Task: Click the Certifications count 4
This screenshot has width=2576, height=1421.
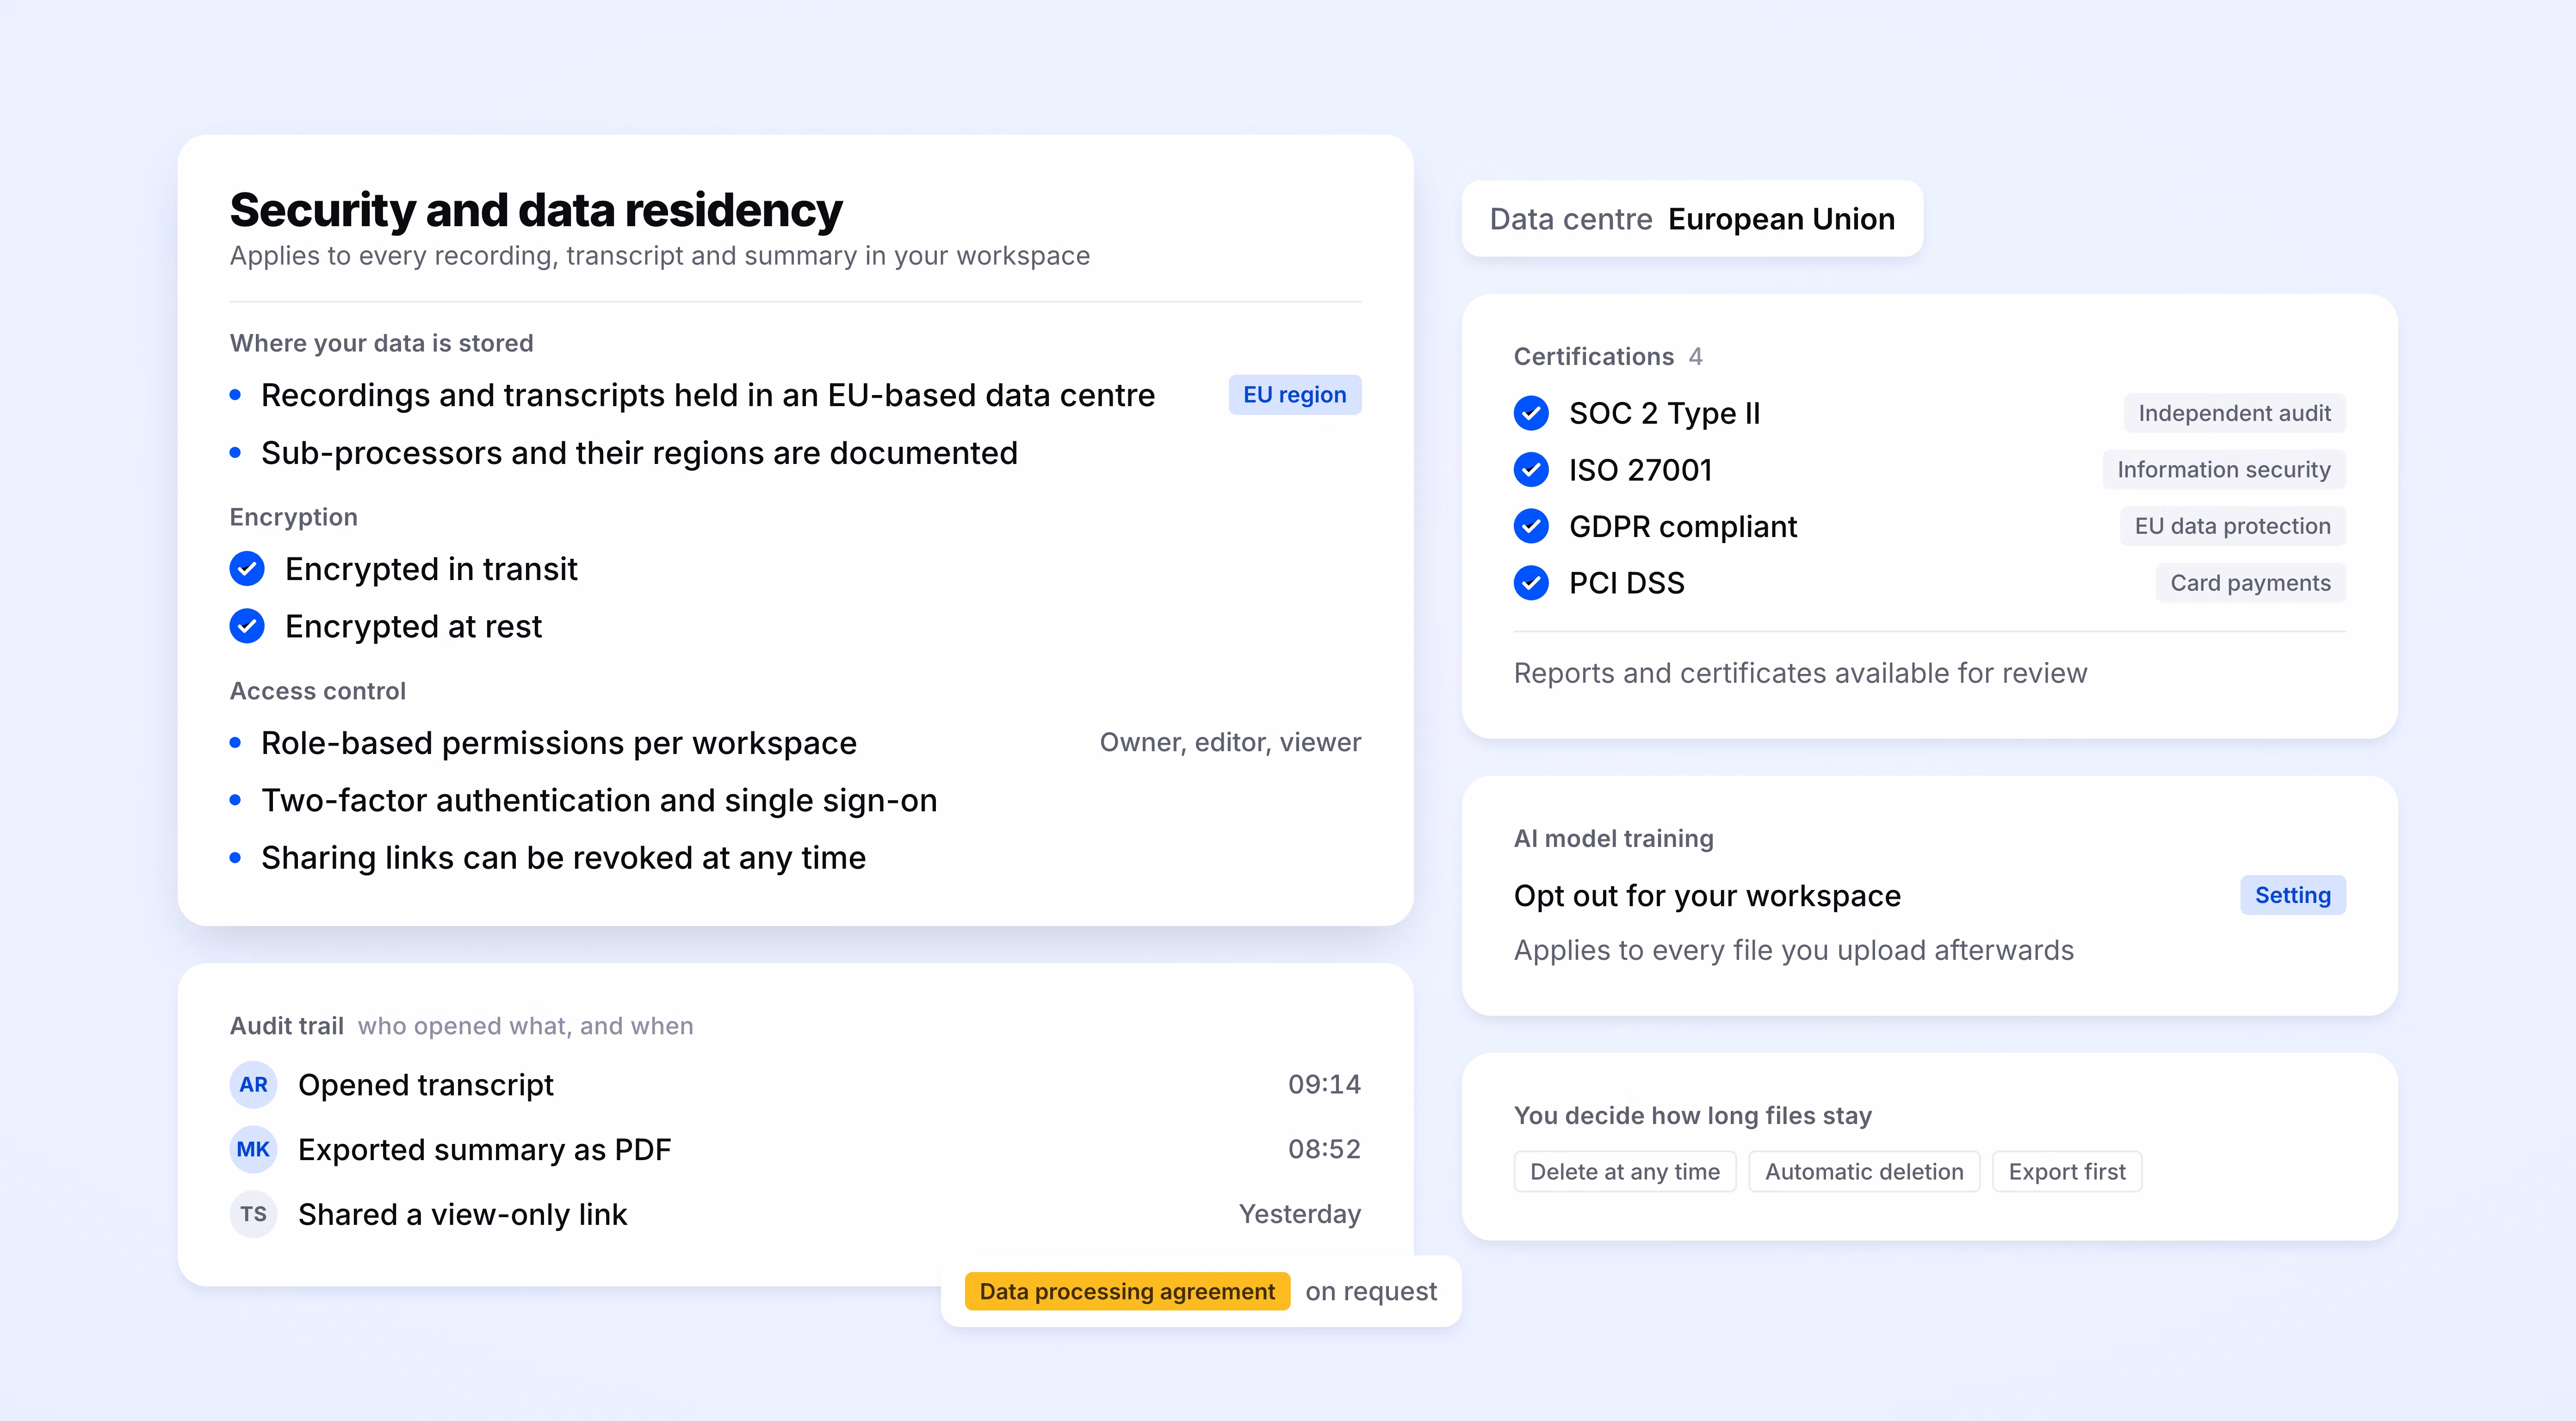Action: pyautogui.click(x=1696, y=357)
